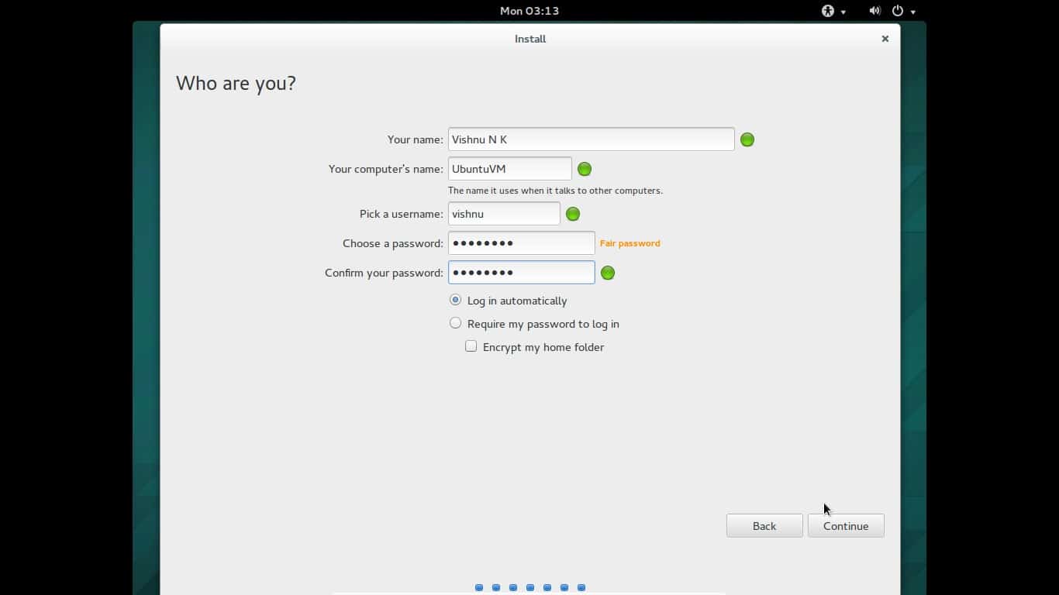The height and width of the screenshot is (595, 1059).
Task: Click green indicator beside username field
Action: pos(573,214)
